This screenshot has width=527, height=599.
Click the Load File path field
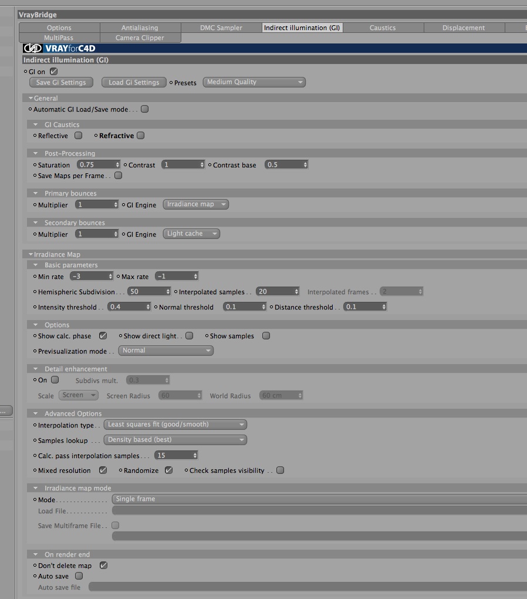coord(319,511)
